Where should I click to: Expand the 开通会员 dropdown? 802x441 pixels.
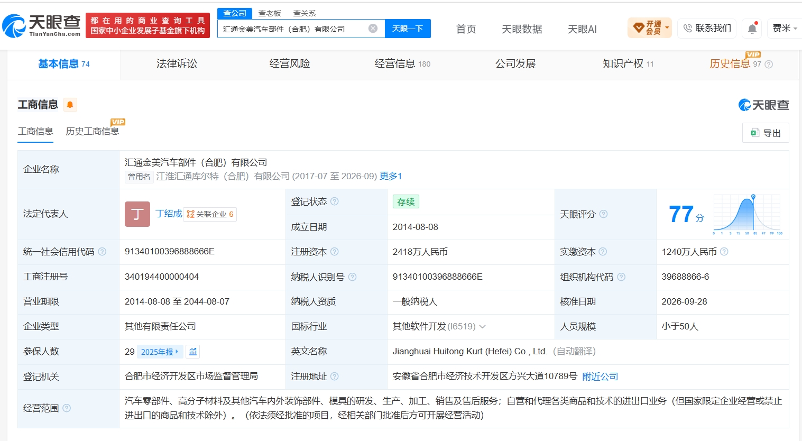(650, 27)
